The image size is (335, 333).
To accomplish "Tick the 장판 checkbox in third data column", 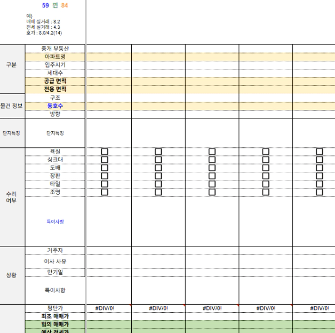I will [212, 176].
